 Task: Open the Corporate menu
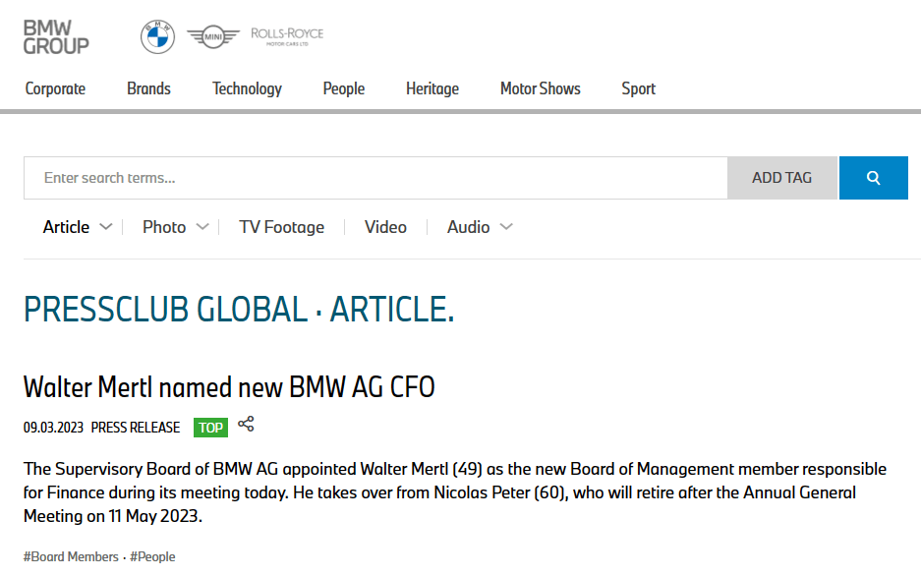tap(55, 88)
